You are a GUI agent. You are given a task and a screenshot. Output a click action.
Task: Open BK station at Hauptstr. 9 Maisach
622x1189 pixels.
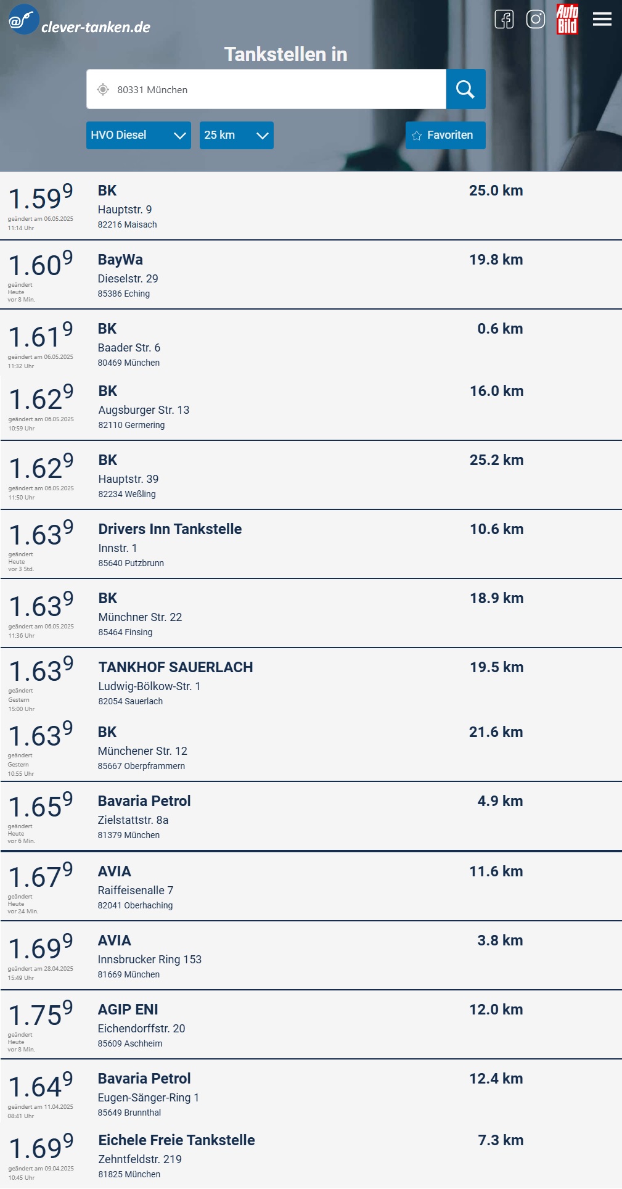[x=247, y=206]
